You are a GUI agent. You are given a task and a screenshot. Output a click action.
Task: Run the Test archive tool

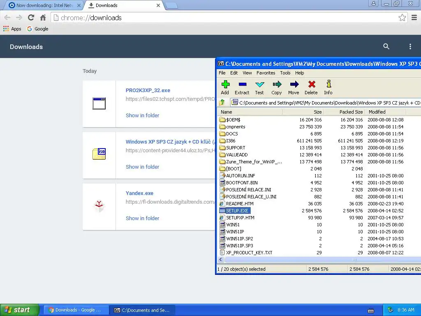point(259,88)
